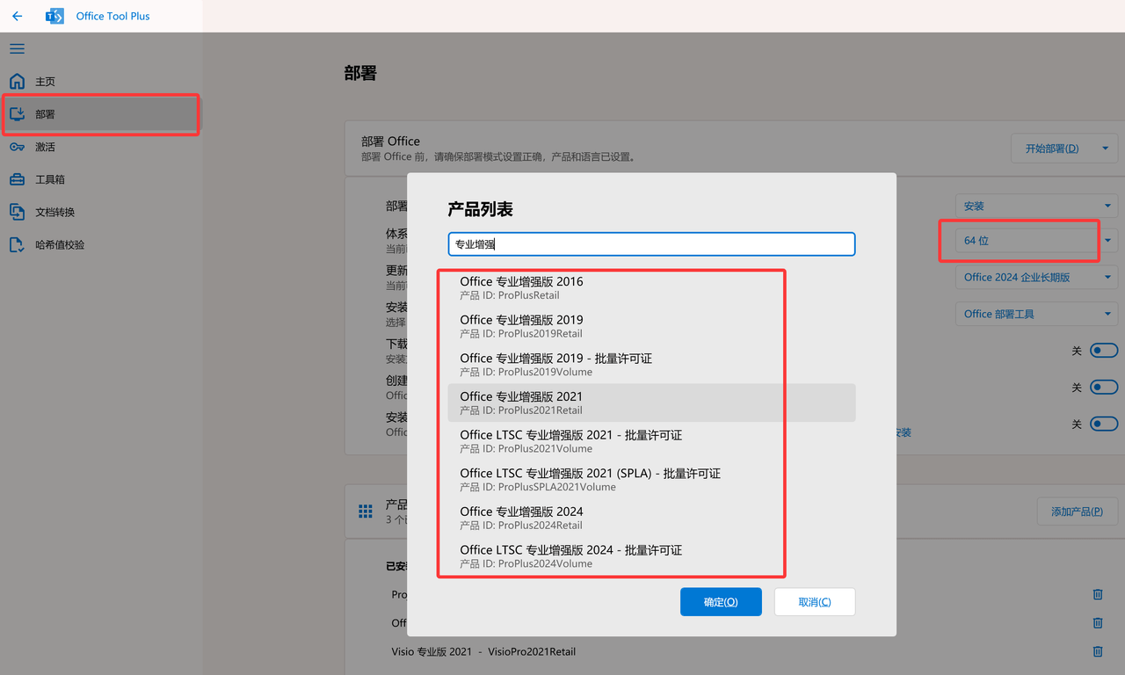This screenshot has width=1125, height=675.
Task: Click the hamburger menu icon
Action: pyautogui.click(x=16, y=48)
